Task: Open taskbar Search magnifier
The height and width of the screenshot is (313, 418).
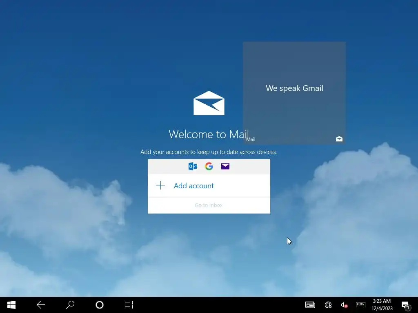Action: [x=70, y=305]
